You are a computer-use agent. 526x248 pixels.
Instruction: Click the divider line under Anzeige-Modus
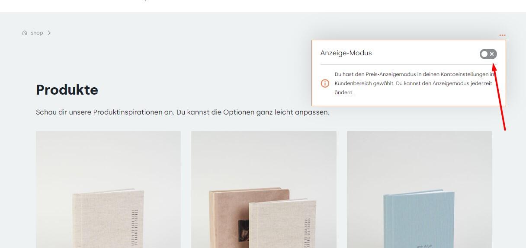click(x=409, y=64)
